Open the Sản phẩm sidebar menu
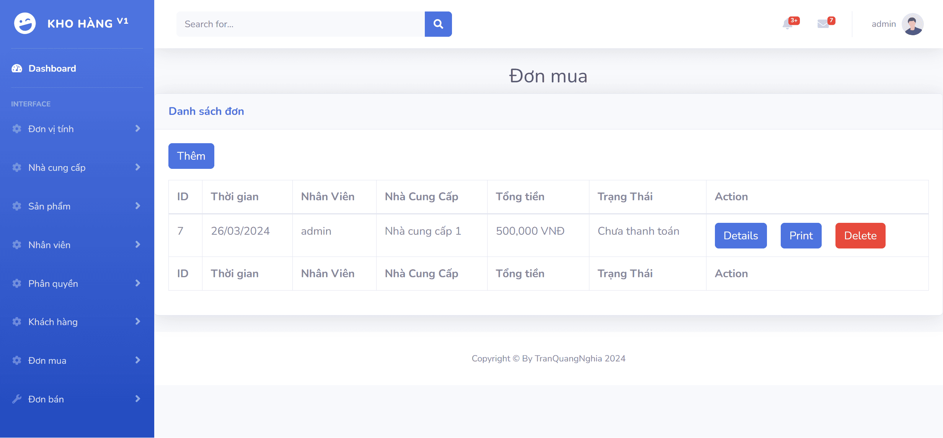The width and height of the screenshot is (943, 438). click(x=77, y=206)
